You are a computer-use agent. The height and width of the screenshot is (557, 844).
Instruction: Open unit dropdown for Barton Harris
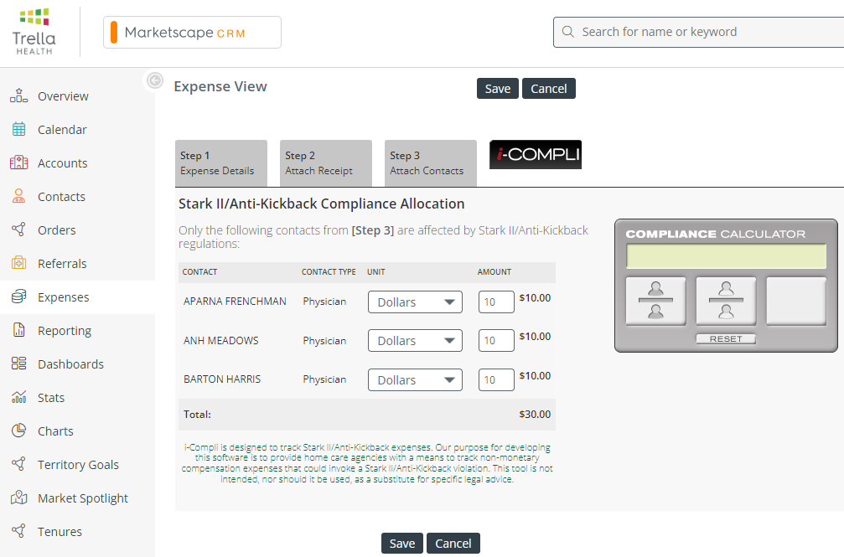pyautogui.click(x=415, y=380)
